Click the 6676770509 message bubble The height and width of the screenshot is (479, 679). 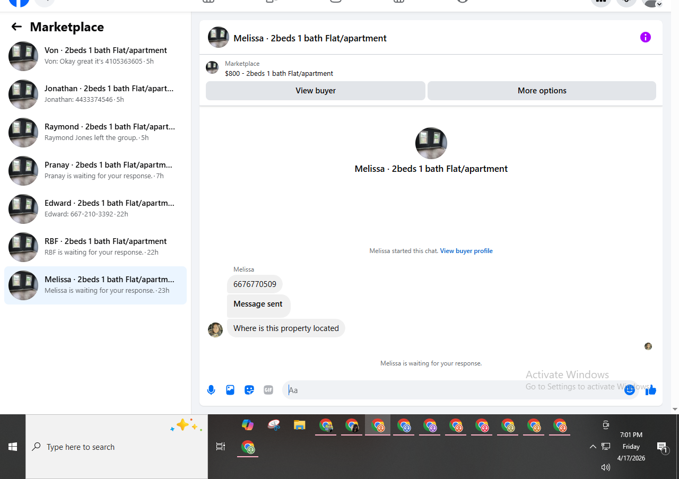pos(255,284)
